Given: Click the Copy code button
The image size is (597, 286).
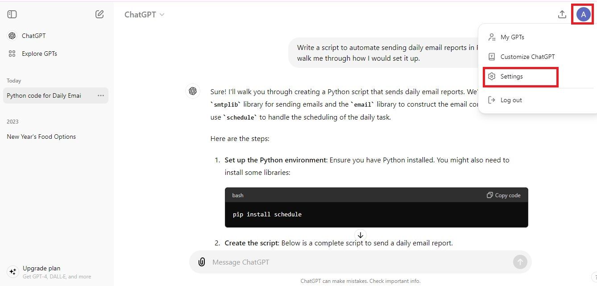Looking at the screenshot, I should click(x=503, y=195).
